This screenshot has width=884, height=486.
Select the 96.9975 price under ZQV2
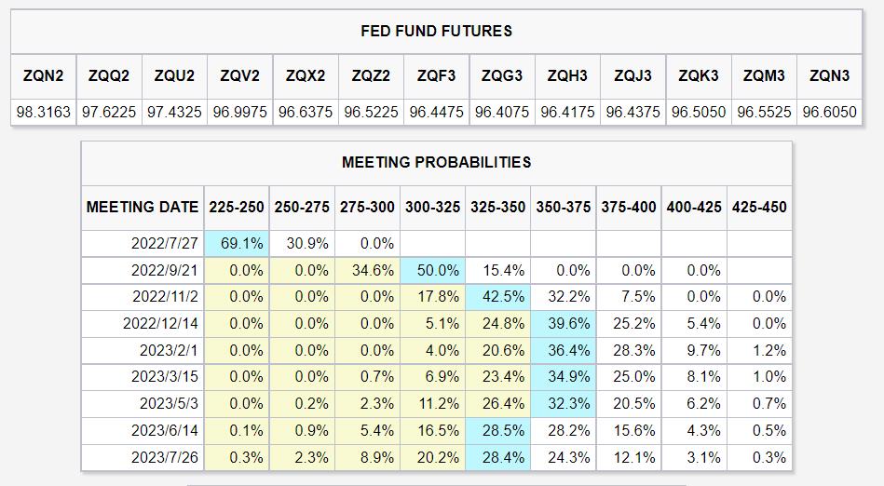pos(239,112)
